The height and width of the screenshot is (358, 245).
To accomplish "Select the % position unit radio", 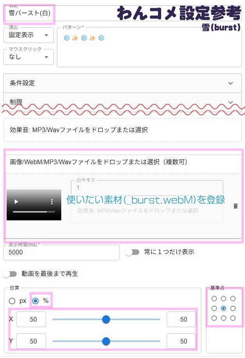I will tap(36, 301).
